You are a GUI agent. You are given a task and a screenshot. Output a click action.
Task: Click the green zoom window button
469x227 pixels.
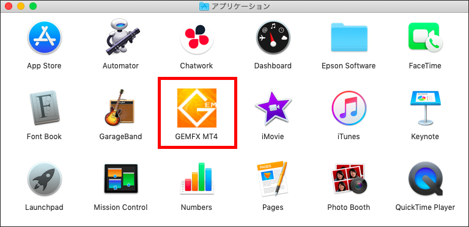[x=33, y=6]
